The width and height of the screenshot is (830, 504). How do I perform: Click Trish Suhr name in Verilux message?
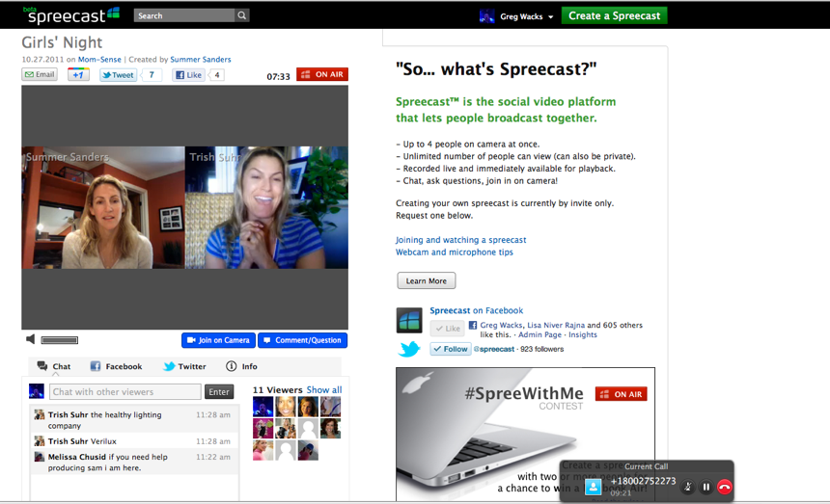click(x=68, y=441)
